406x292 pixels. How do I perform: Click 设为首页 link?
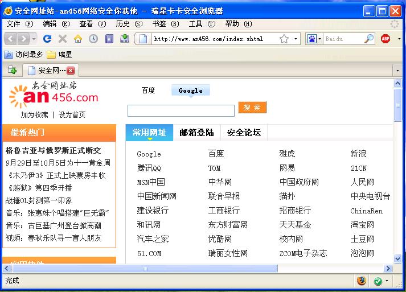pyautogui.click(x=72, y=114)
